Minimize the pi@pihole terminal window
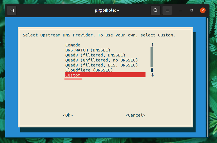Image resolution: width=217 pixels, height=143 pixels. point(181,10)
